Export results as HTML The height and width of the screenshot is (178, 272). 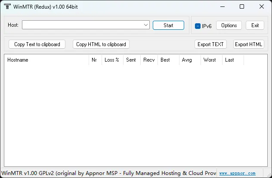(x=248, y=44)
